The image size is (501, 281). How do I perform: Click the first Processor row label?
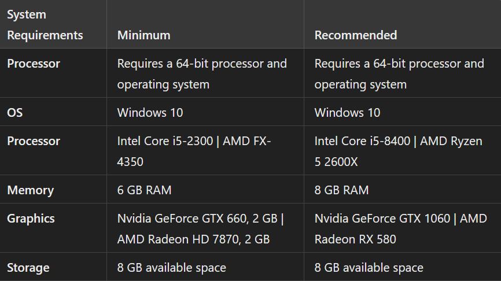(34, 64)
